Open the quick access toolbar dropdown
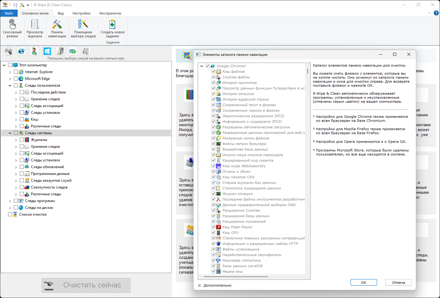Screen dimensions: 440x298 [x=28, y=5]
